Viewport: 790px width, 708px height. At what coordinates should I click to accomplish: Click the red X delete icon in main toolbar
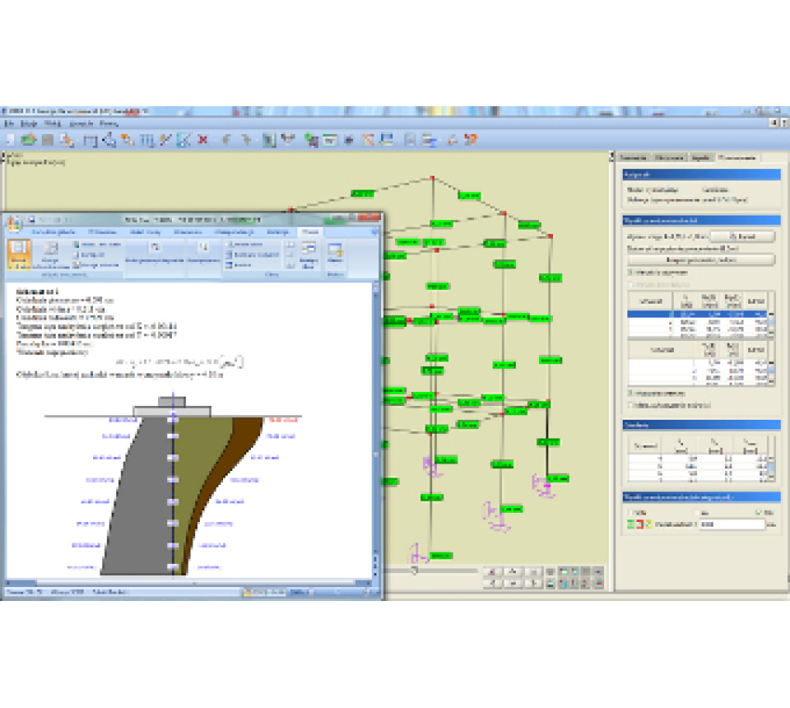[202, 140]
